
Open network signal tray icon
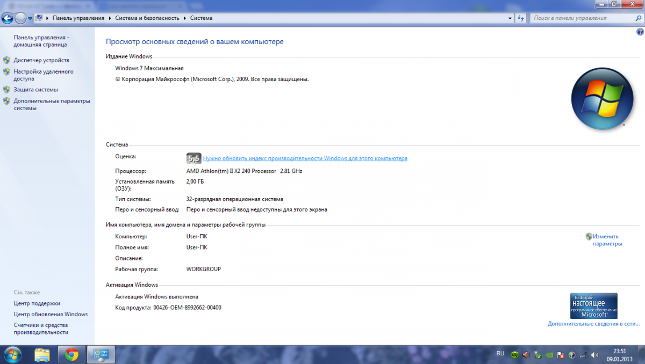point(584,355)
